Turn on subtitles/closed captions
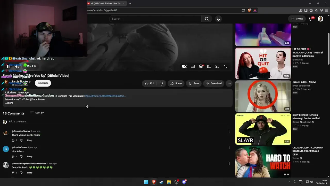 [193, 66]
